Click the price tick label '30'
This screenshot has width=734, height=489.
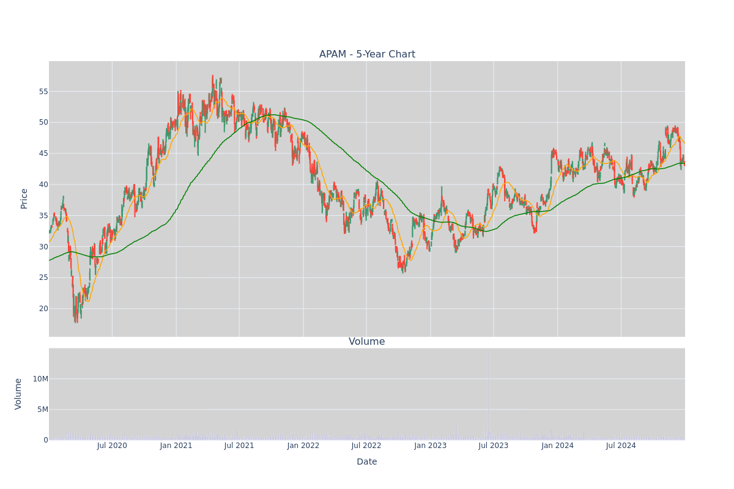point(43,247)
